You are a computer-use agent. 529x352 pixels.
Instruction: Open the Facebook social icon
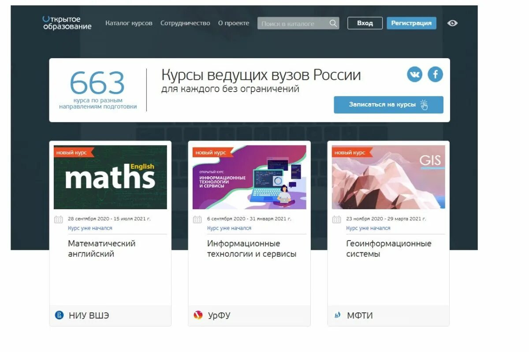pos(435,74)
